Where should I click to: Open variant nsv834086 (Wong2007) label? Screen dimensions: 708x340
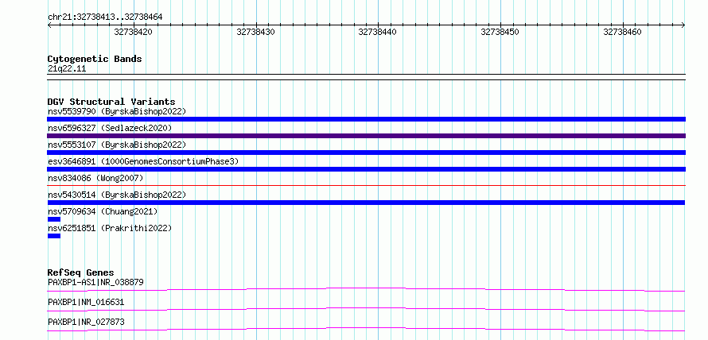pyautogui.click(x=95, y=178)
